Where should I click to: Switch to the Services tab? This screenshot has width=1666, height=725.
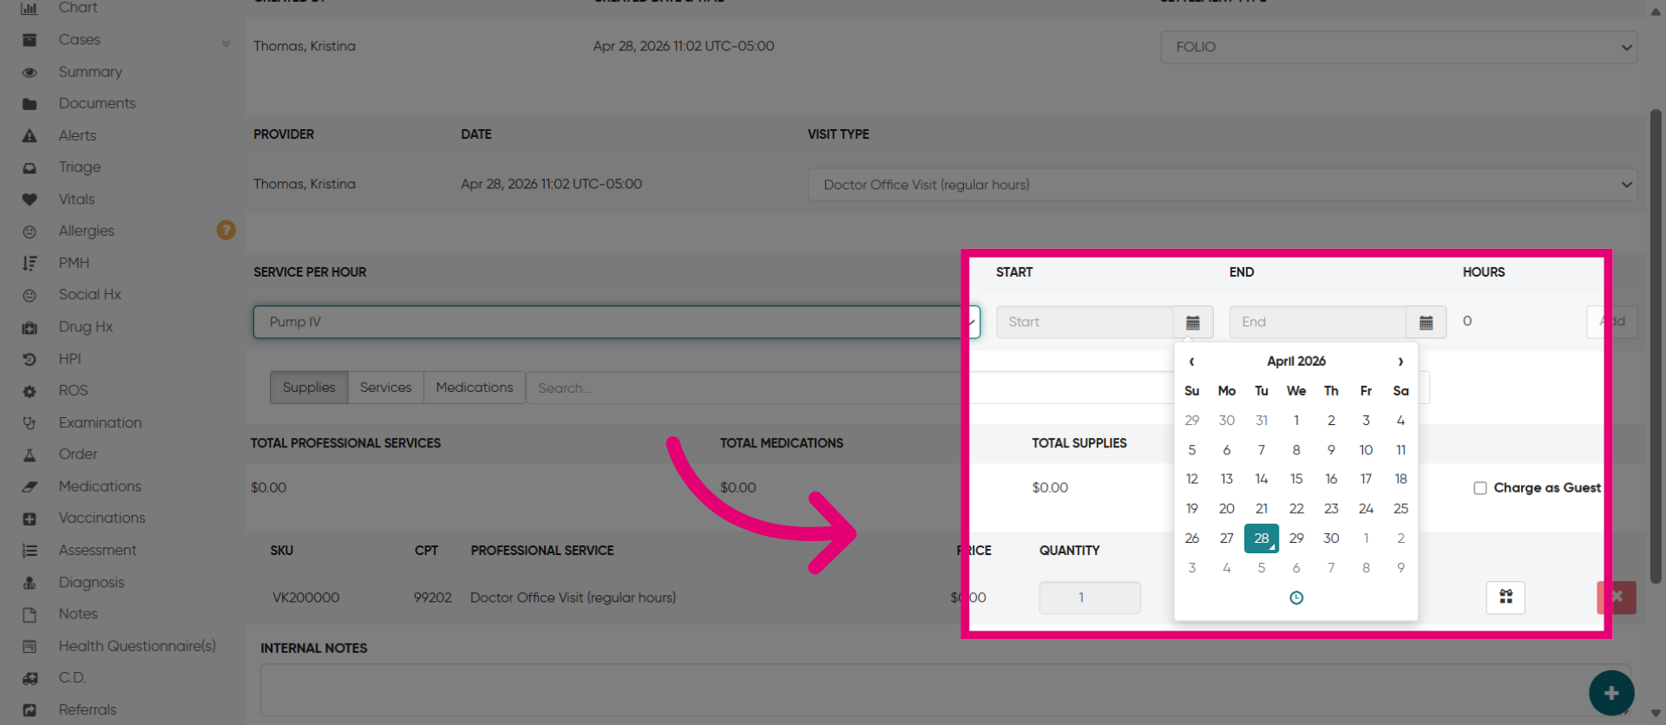(386, 388)
